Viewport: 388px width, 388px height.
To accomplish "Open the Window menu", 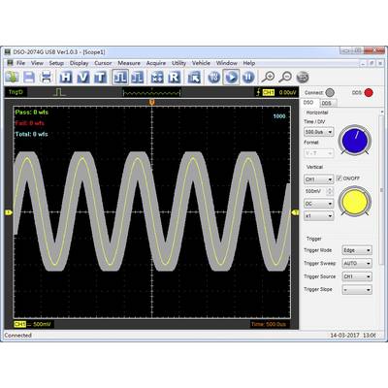I will point(227,63).
